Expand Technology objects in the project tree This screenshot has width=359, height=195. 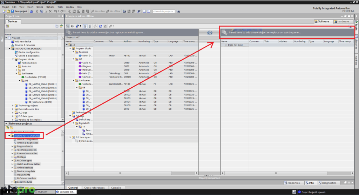tap(13, 106)
